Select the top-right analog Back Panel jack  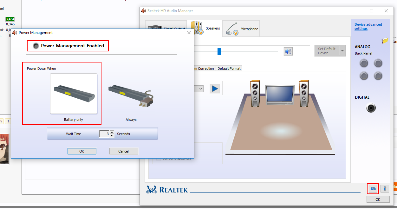(x=378, y=63)
